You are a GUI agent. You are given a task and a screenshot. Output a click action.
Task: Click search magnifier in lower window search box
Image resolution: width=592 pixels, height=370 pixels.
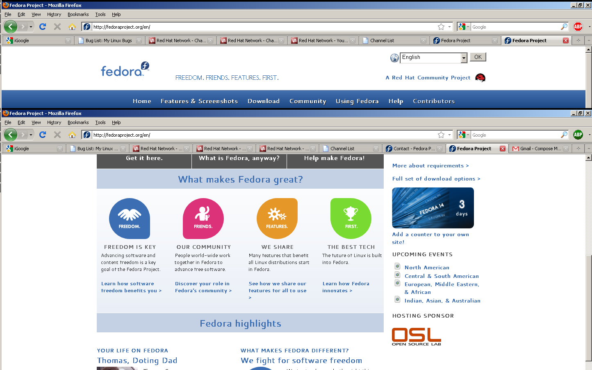click(564, 135)
